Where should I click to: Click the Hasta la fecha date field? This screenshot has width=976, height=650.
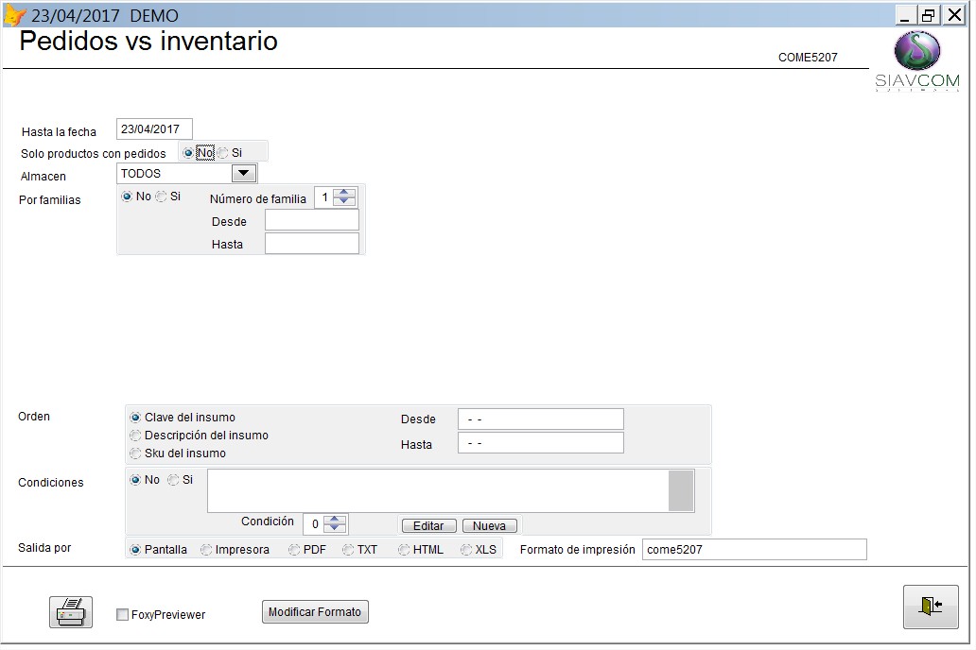click(154, 129)
